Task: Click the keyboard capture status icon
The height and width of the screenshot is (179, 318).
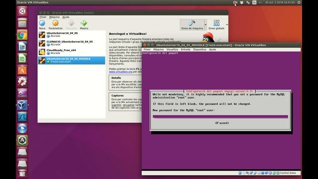Action: point(278,173)
